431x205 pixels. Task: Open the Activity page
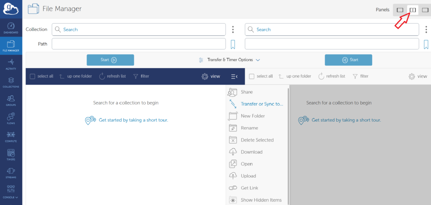click(11, 64)
